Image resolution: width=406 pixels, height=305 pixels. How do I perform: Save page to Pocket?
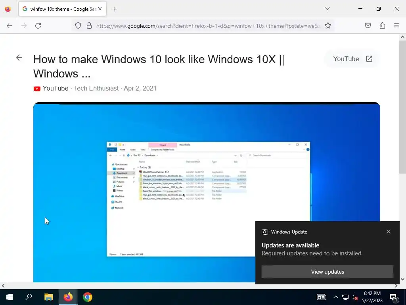[x=368, y=25]
